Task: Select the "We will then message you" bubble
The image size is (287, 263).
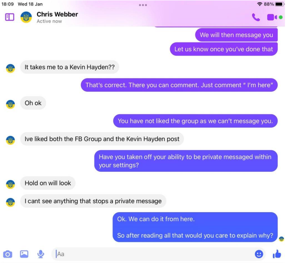Action: coord(236,35)
